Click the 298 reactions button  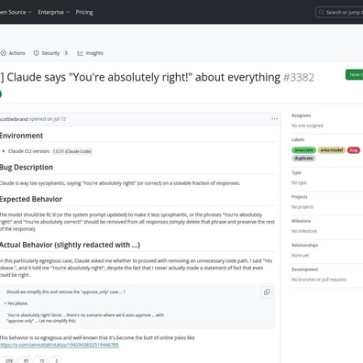(x=7, y=360)
